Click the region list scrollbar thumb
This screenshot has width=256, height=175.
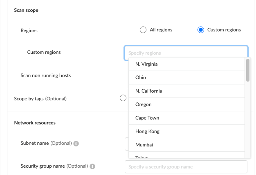pyautogui.click(x=247, y=70)
